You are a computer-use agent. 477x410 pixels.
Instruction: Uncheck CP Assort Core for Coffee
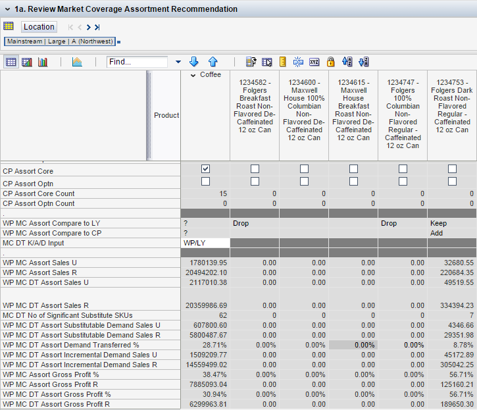tap(205, 169)
